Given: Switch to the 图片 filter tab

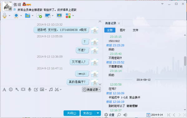Looking at the screenshot, I should [122, 30].
